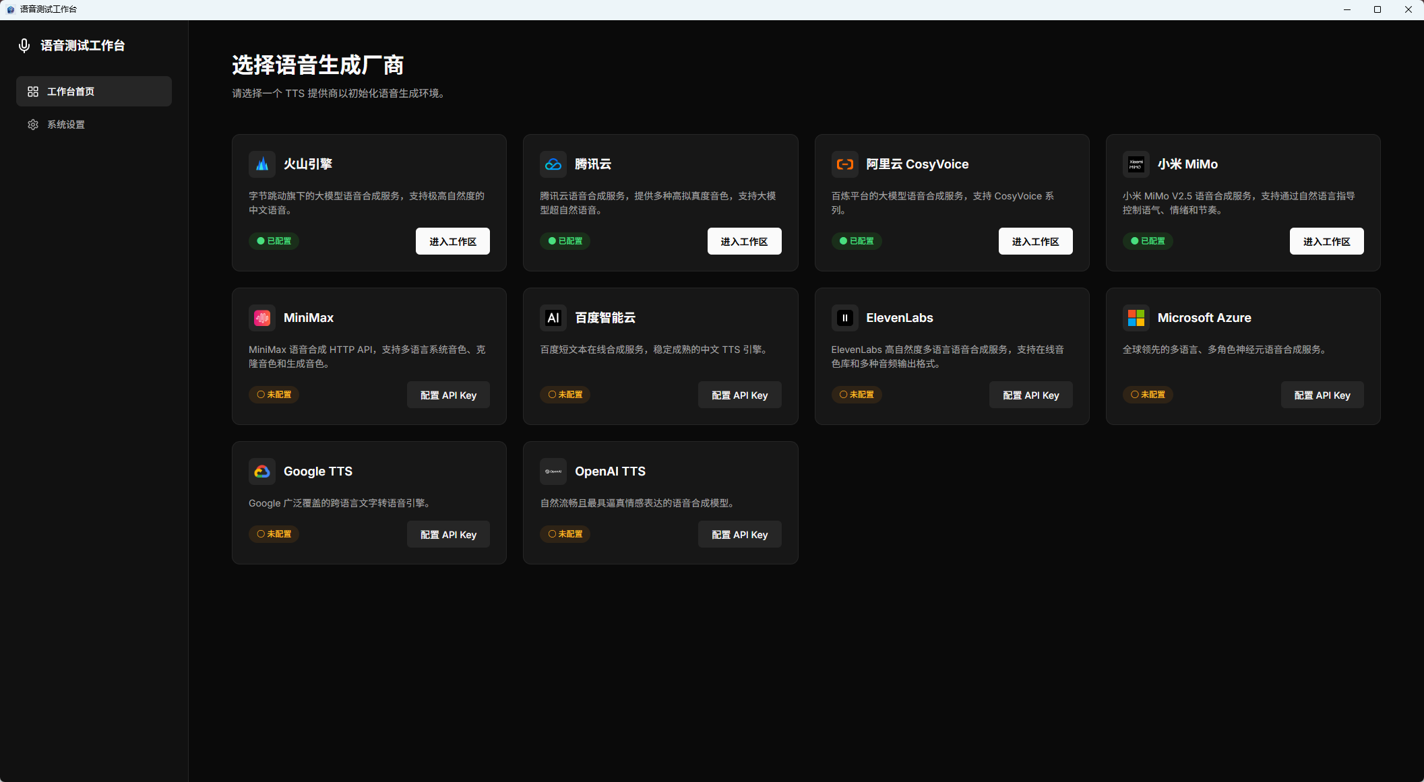Open 系统设置 in the sidebar
The image size is (1424, 782).
click(94, 125)
